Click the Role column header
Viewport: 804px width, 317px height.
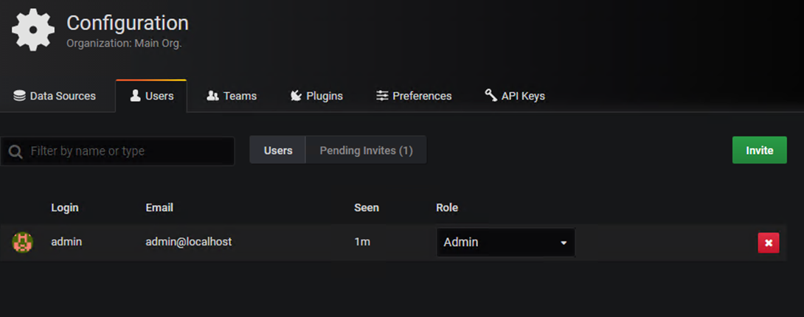(447, 208)
